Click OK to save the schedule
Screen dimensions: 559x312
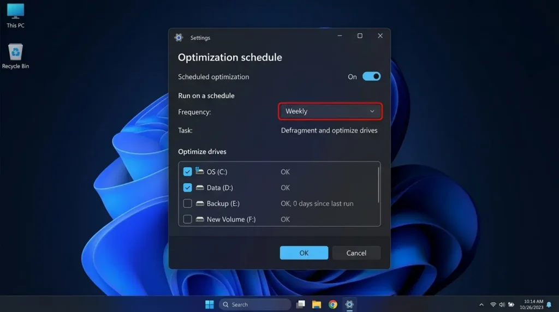304,253
